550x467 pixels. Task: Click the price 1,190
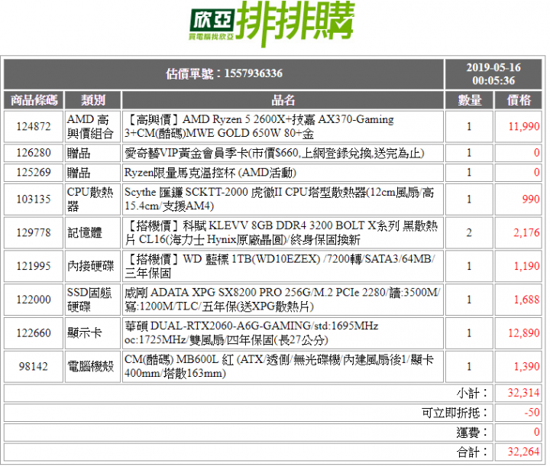tap(526, 266)
